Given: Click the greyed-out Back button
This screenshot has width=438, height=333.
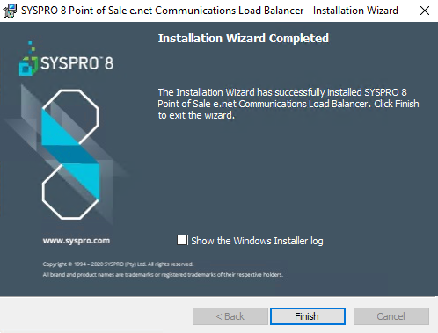Looking at the screenshot, I should point(230,316).
